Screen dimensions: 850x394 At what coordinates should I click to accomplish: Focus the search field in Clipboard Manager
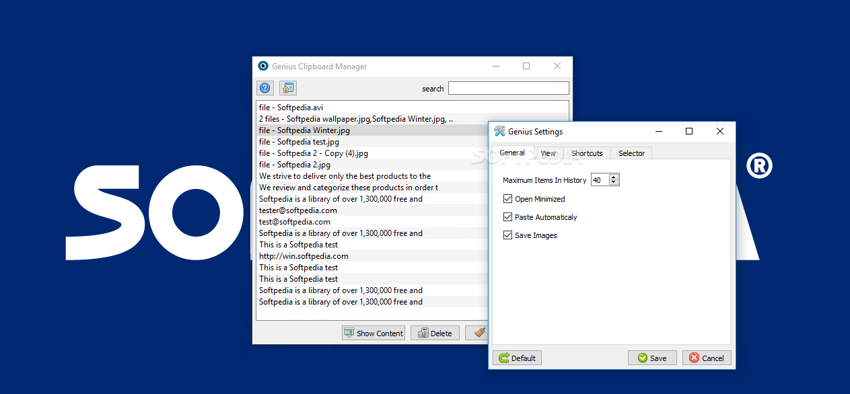(x=509, y=88)
